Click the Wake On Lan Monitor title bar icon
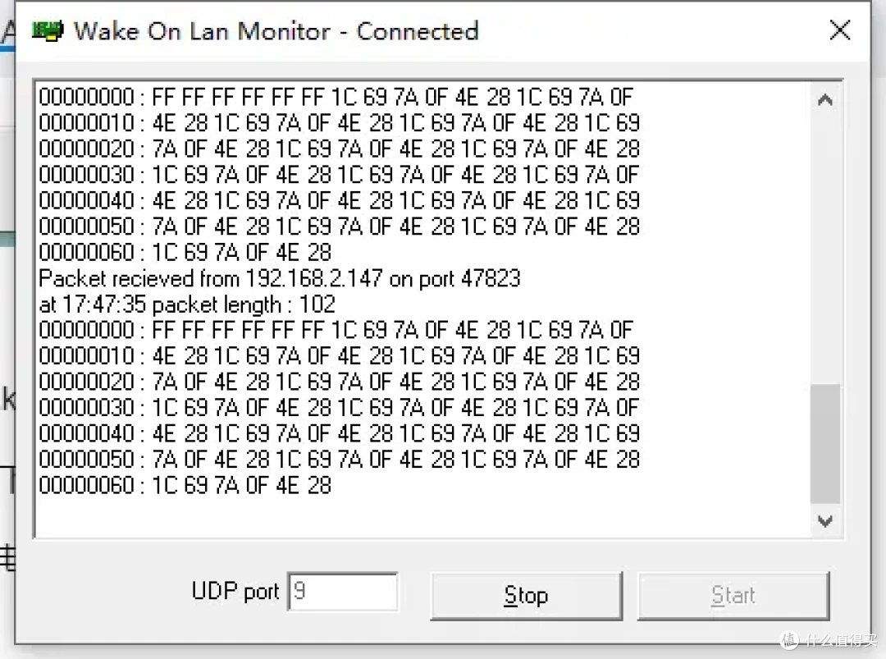The height and width of the screenshot is (659, 886). (48, 30)
